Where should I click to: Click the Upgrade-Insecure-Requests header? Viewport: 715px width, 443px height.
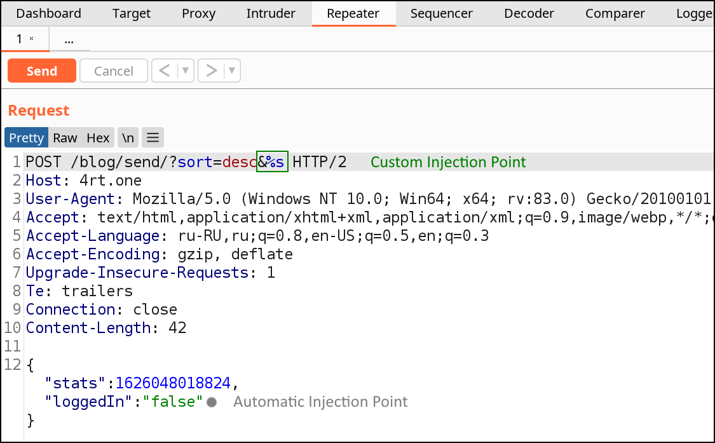pyautogui.click(x=150, y=273)
